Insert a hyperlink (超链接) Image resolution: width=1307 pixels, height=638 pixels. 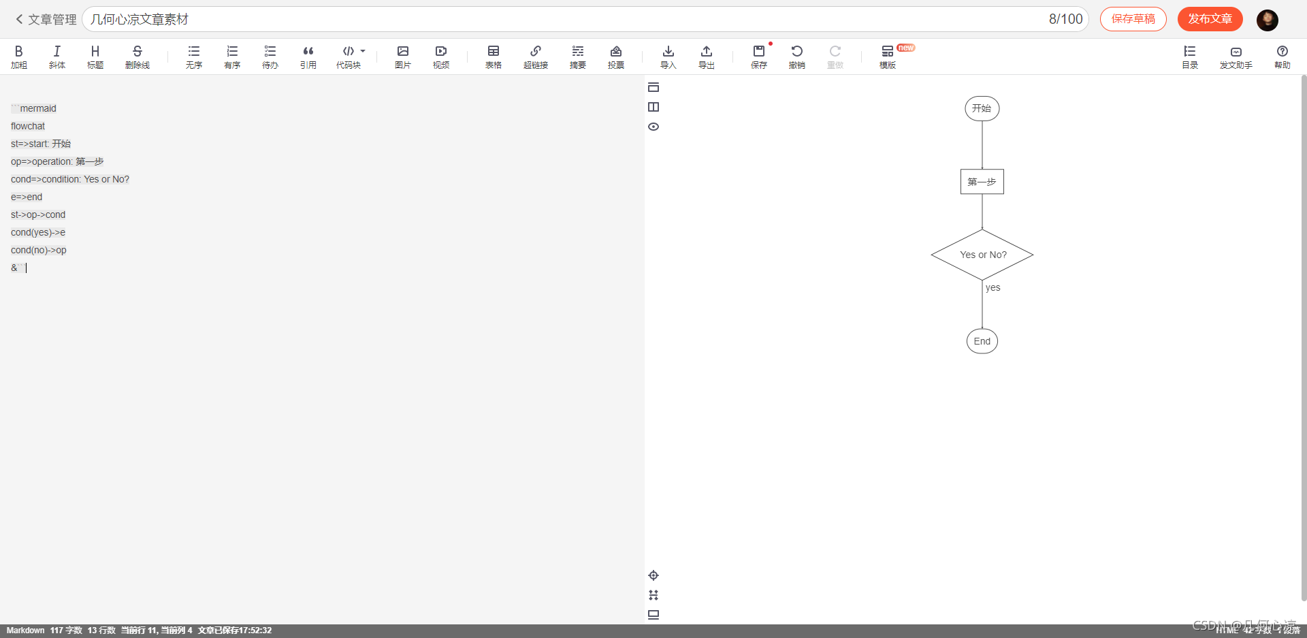coord(536,57)
